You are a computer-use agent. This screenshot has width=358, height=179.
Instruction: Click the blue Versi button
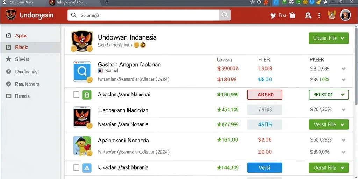point(265,167)
